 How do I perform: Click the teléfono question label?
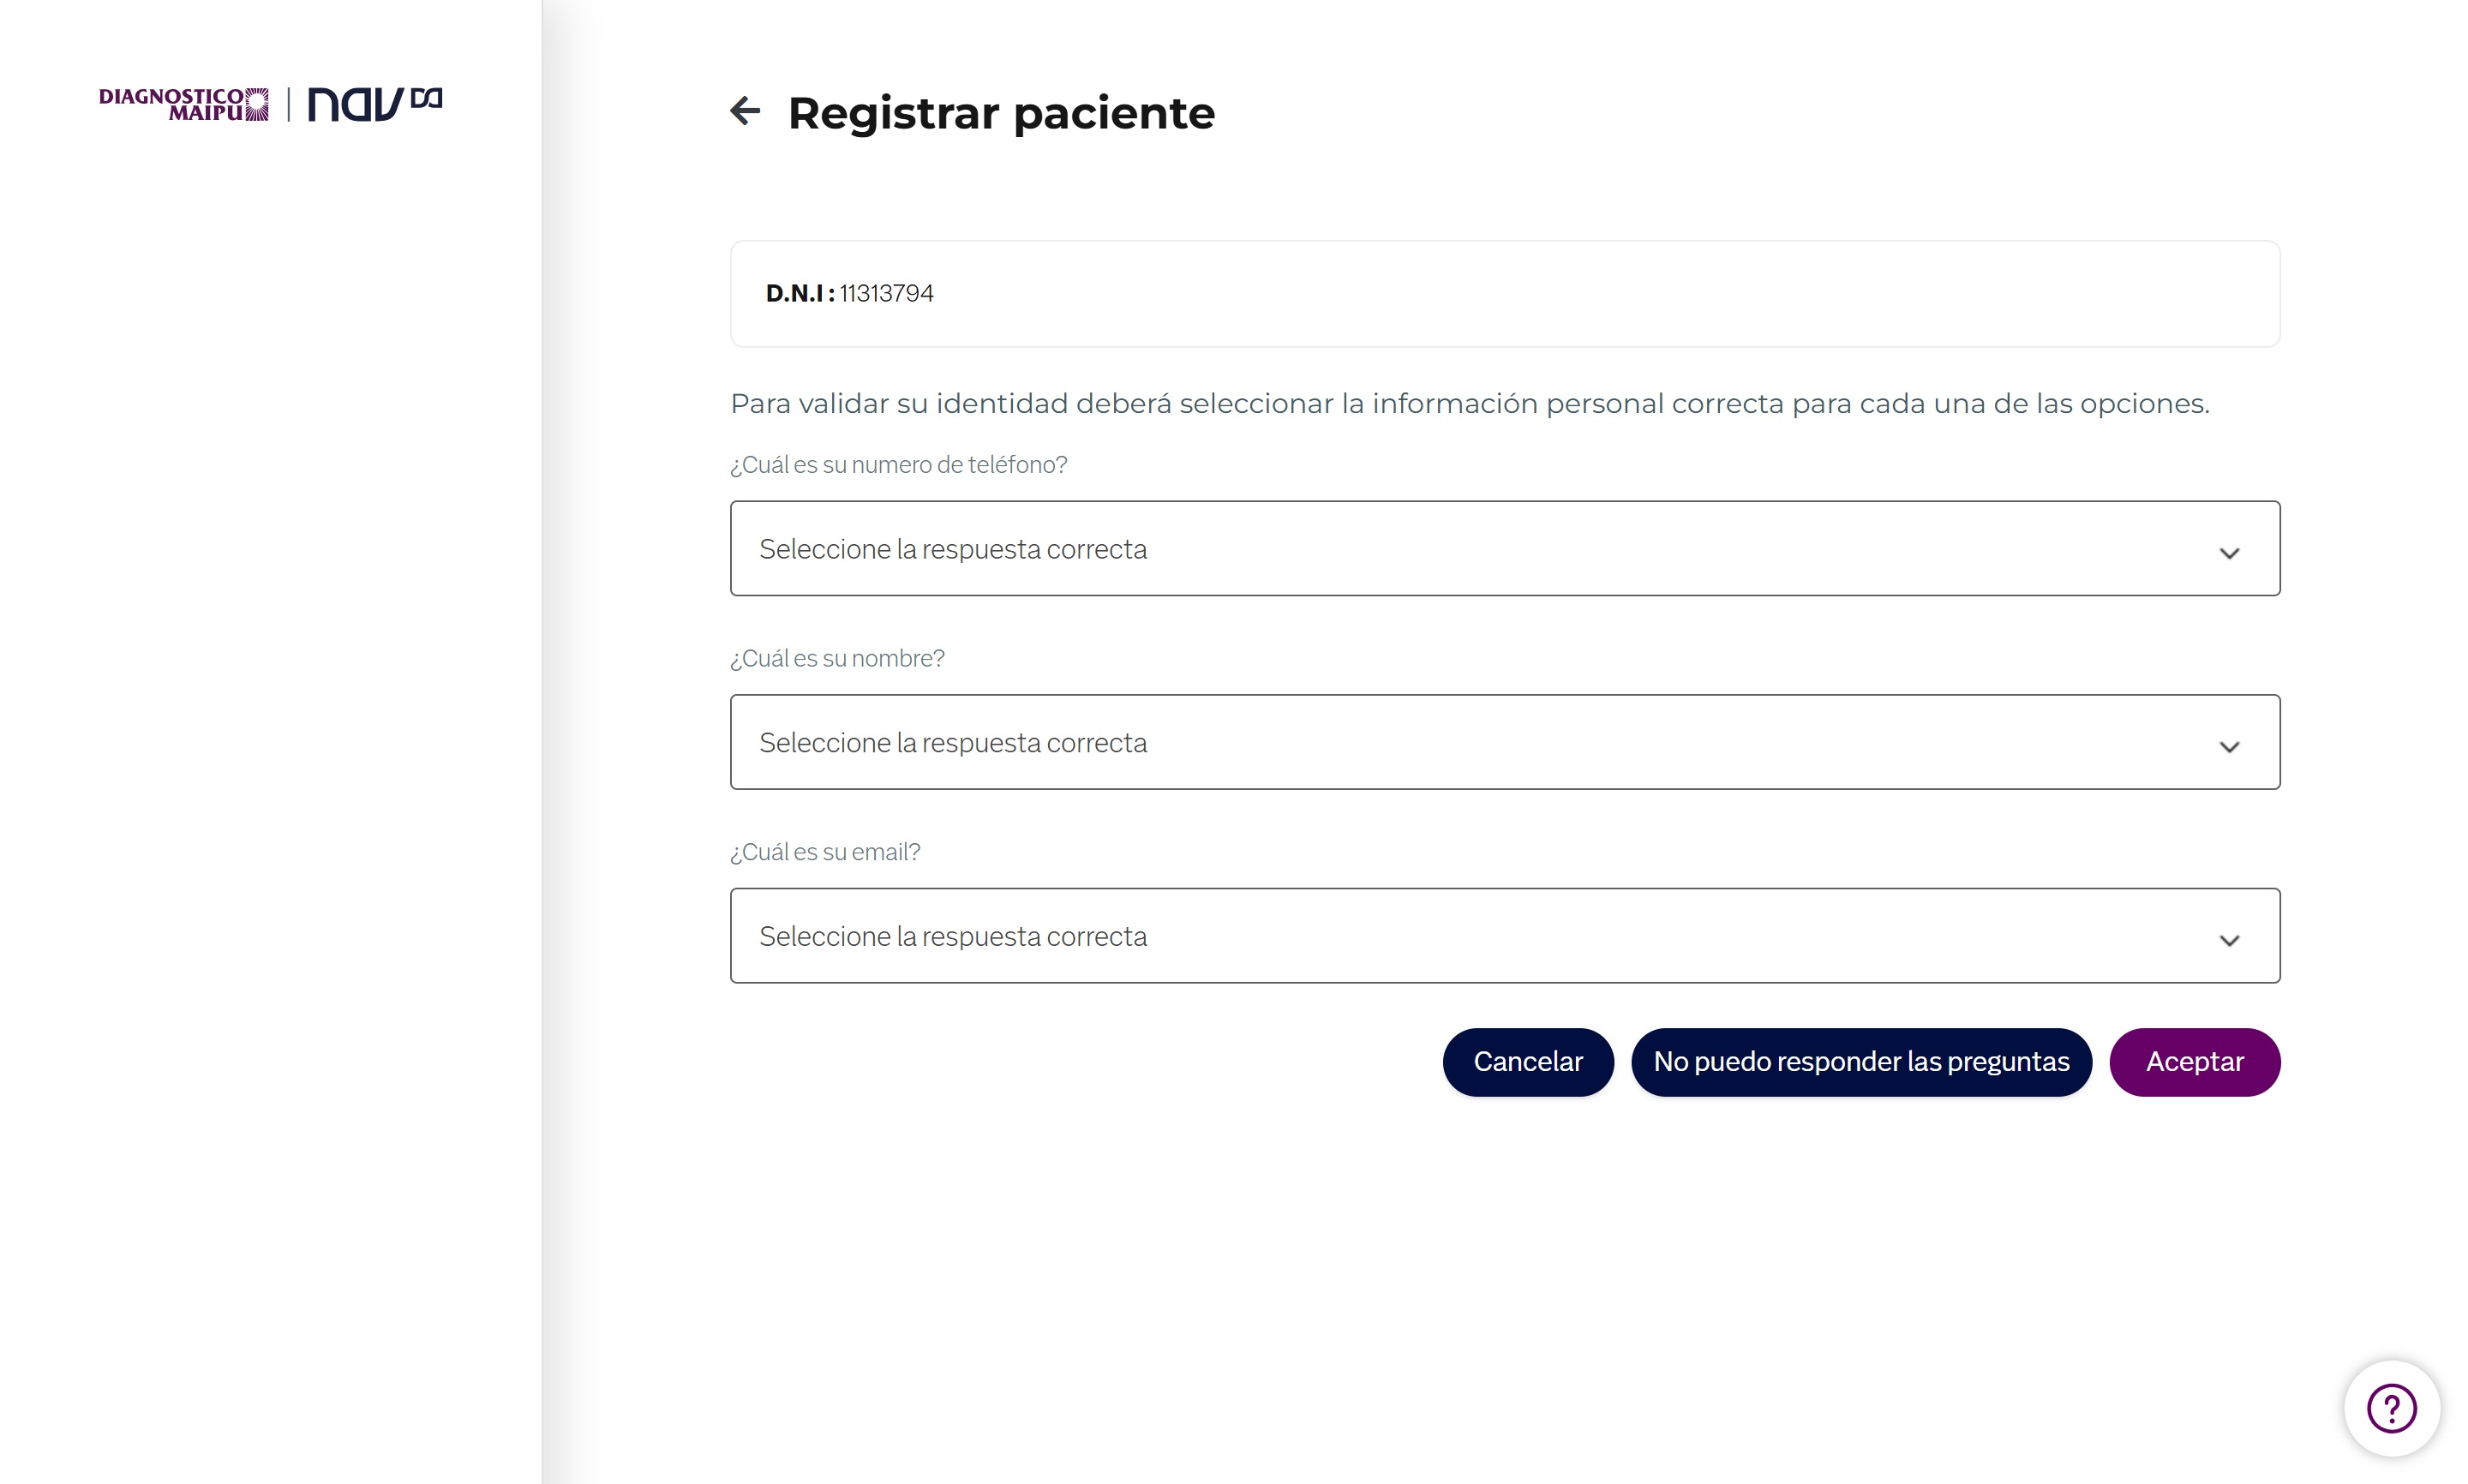click(x=898, y=465)
